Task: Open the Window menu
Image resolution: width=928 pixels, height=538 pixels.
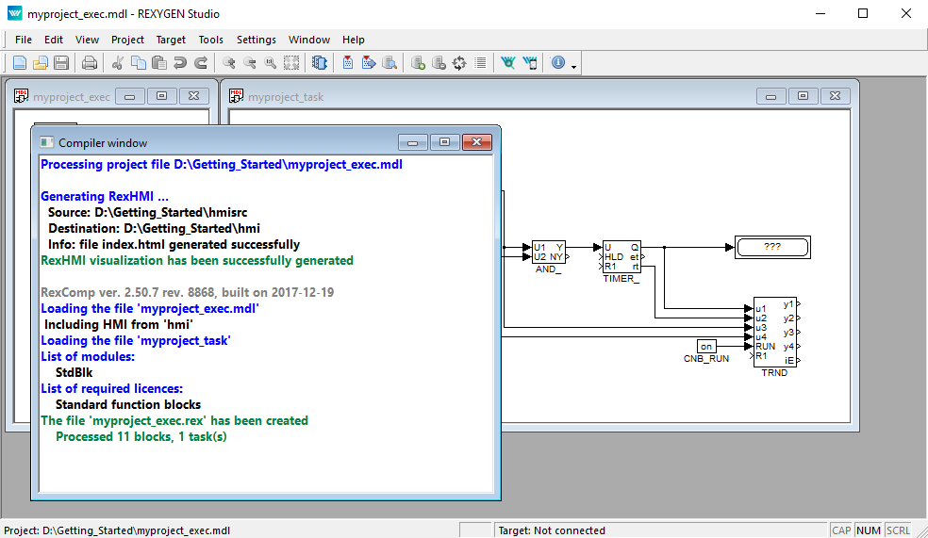Action: [x=309, y=40]
